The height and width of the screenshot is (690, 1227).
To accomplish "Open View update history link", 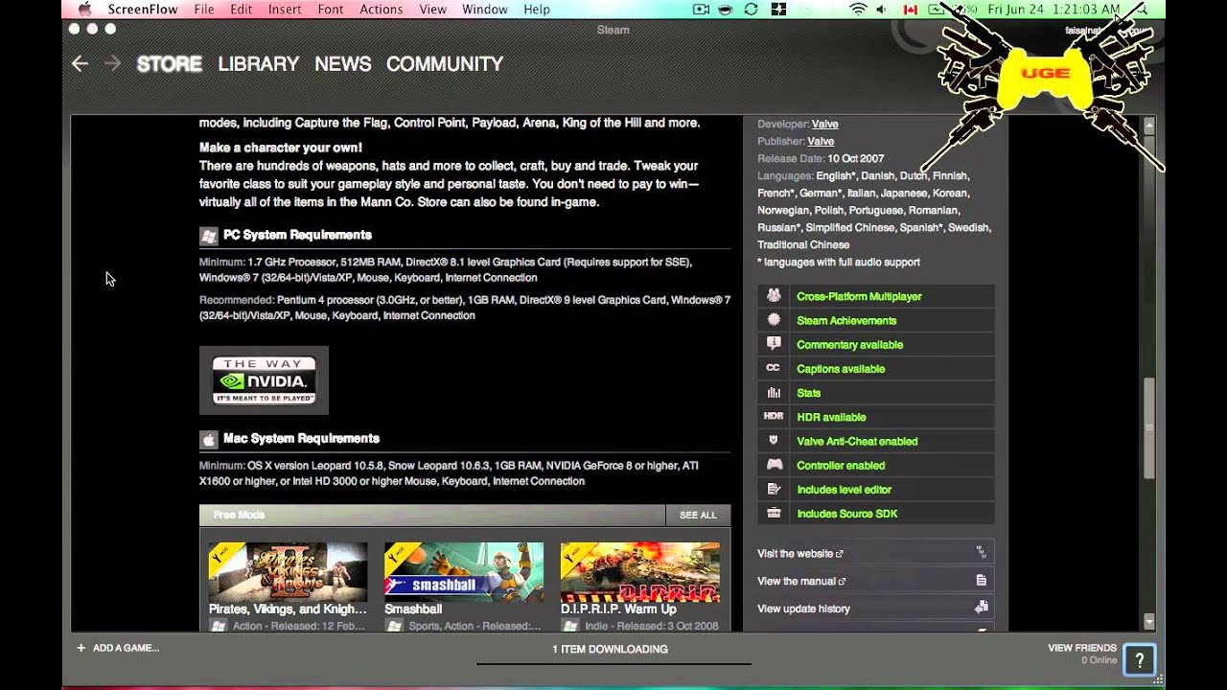I will click(x=803, y=609).
